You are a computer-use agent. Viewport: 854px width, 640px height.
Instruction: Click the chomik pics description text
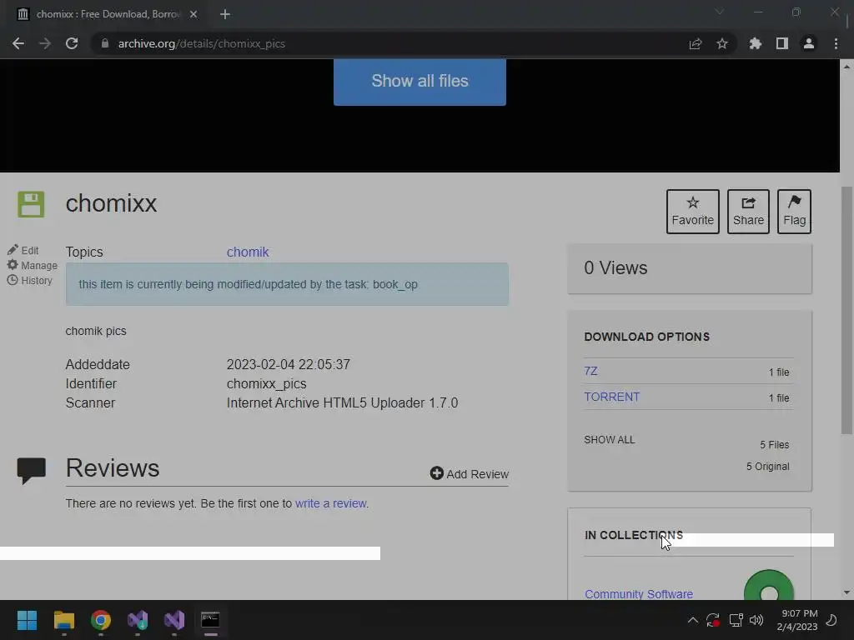coord(96,331)
